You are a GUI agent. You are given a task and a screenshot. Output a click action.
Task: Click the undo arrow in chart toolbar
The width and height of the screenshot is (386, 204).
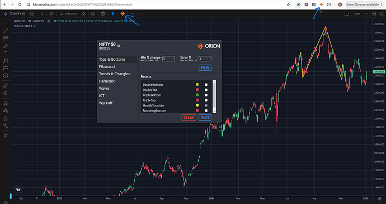pos(133,13)
